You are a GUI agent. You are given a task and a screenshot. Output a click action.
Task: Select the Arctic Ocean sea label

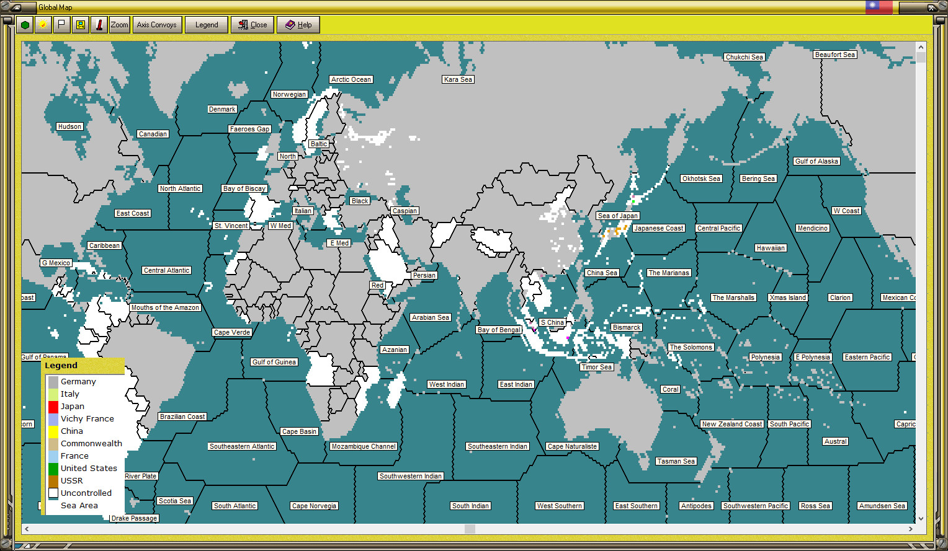point(351,79)
